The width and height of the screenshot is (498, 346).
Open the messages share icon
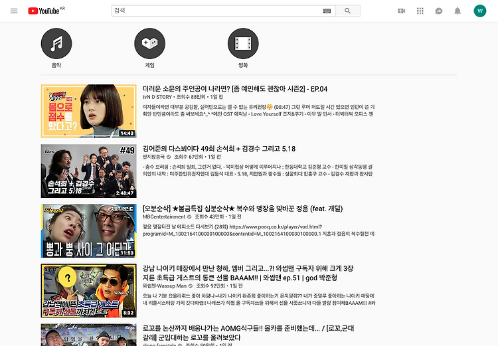pyautogui.click(x=439, y=11)
